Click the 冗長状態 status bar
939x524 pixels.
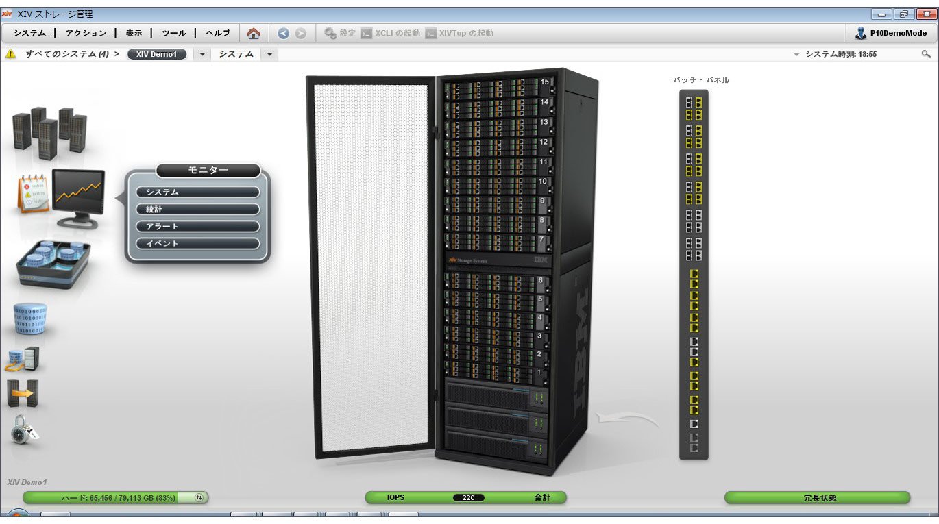pyautogui.click(x=818, y=497)
